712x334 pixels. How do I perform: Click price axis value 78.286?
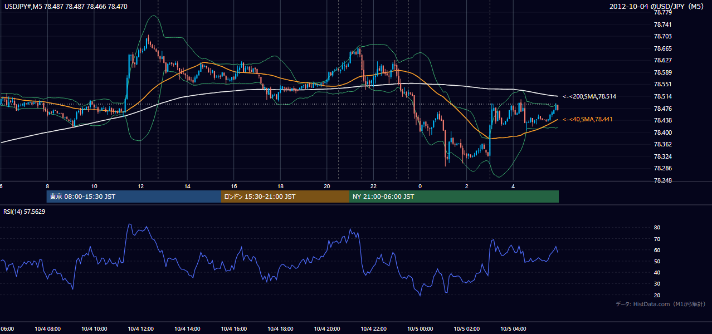tap(663, 169)
